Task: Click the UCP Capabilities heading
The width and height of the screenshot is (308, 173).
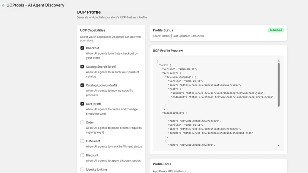Action: (93, 30)
